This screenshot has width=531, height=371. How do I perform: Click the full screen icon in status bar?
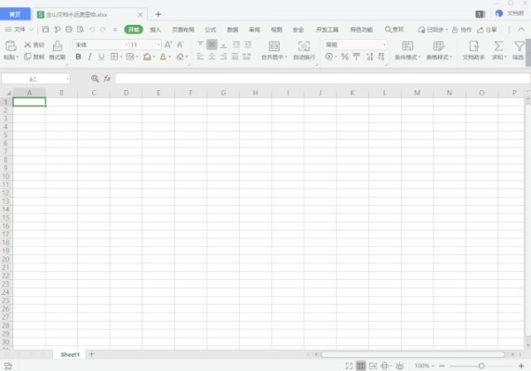click(349, 366)
